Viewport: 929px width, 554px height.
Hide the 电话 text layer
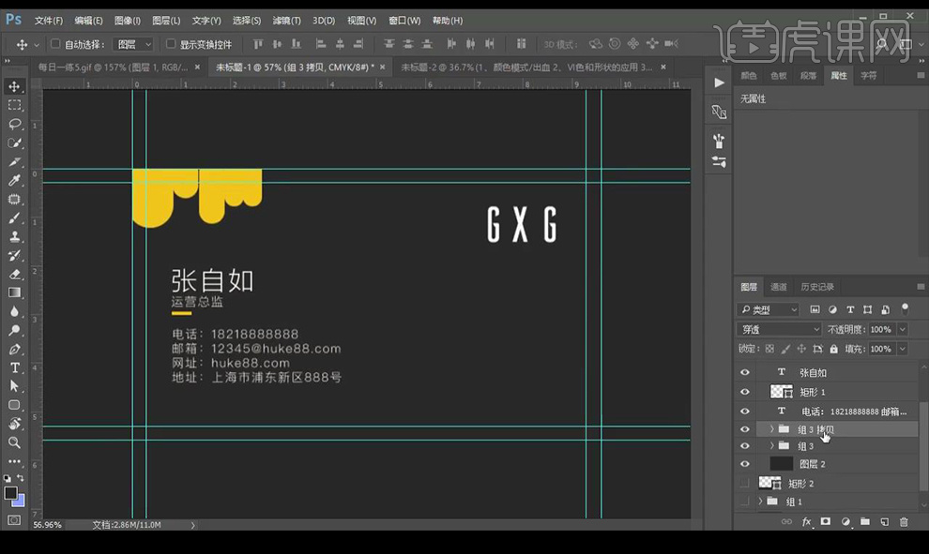(745, 412)
